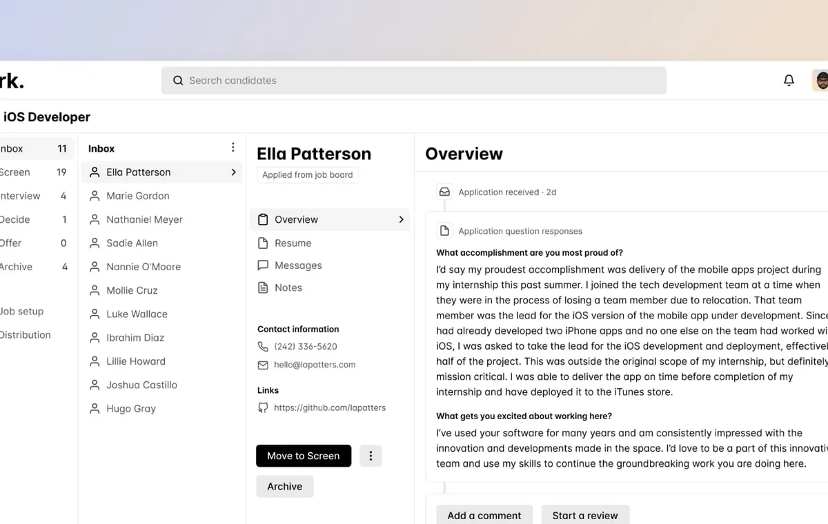Click the envelope icon beside the email
Image resolution: width=828 pixels, height=524 pixels.
(263, 365)
